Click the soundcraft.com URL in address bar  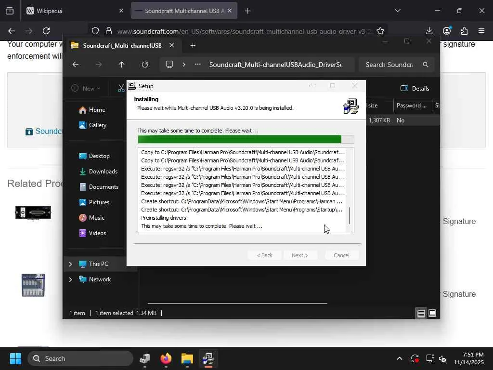[x=244, y=31]
